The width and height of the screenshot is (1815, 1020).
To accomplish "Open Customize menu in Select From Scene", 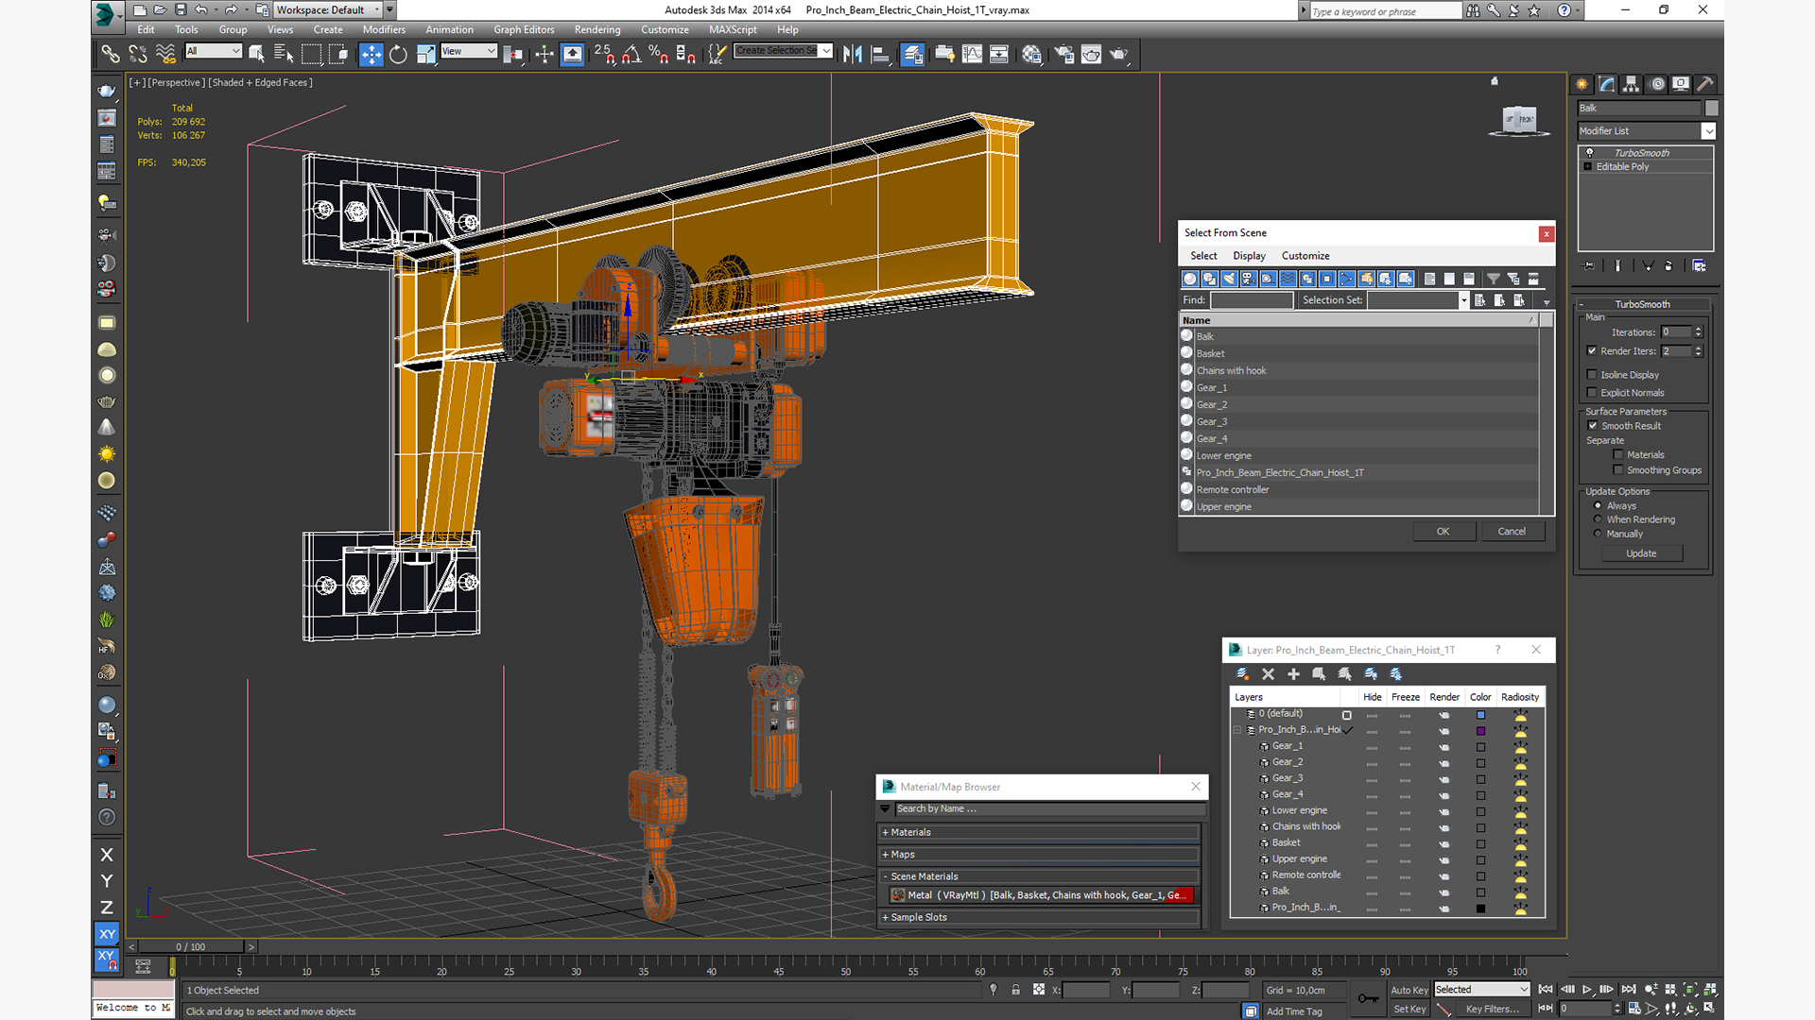I will (1305, 256).
